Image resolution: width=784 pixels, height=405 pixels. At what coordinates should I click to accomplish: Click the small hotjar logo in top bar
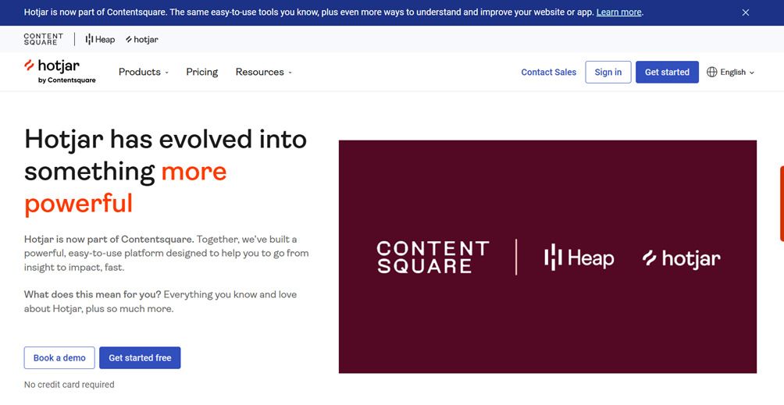point(141,39)
